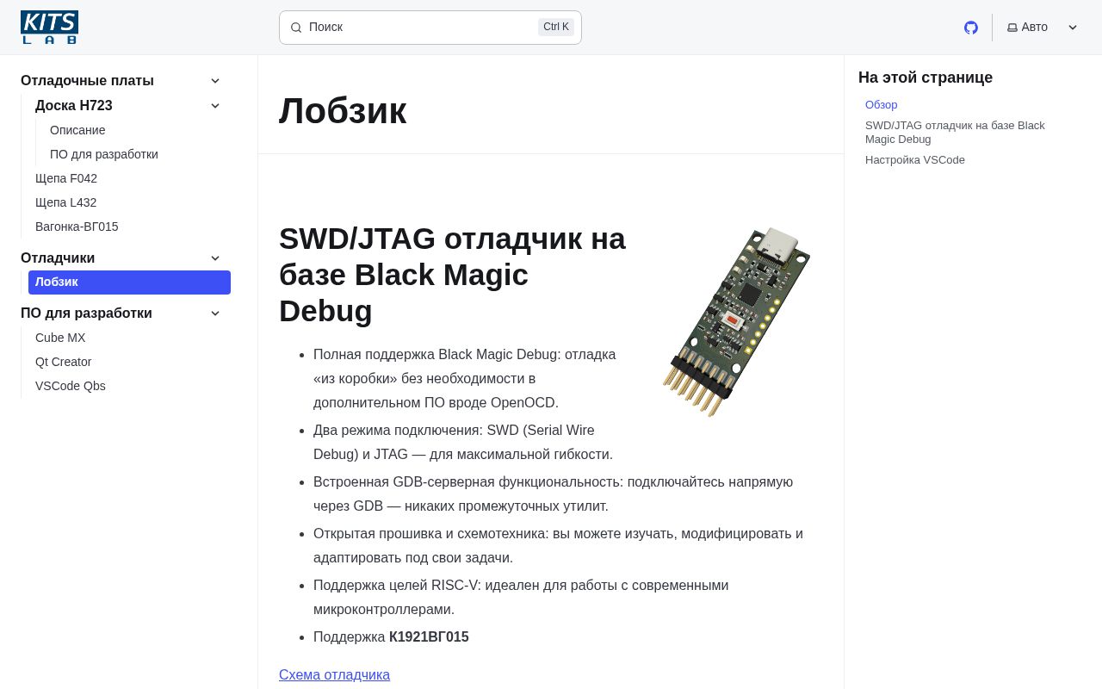Open Описание page in sidebar

coord(77,130)
